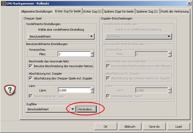
Task: Click the Chequer-Spiel Lärm input field
Action: tap(74, 90)
